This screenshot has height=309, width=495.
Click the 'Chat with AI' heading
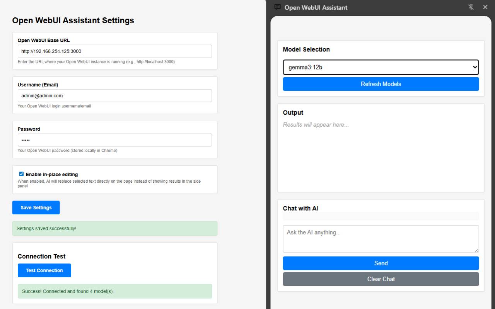click(x=301, y=208)
